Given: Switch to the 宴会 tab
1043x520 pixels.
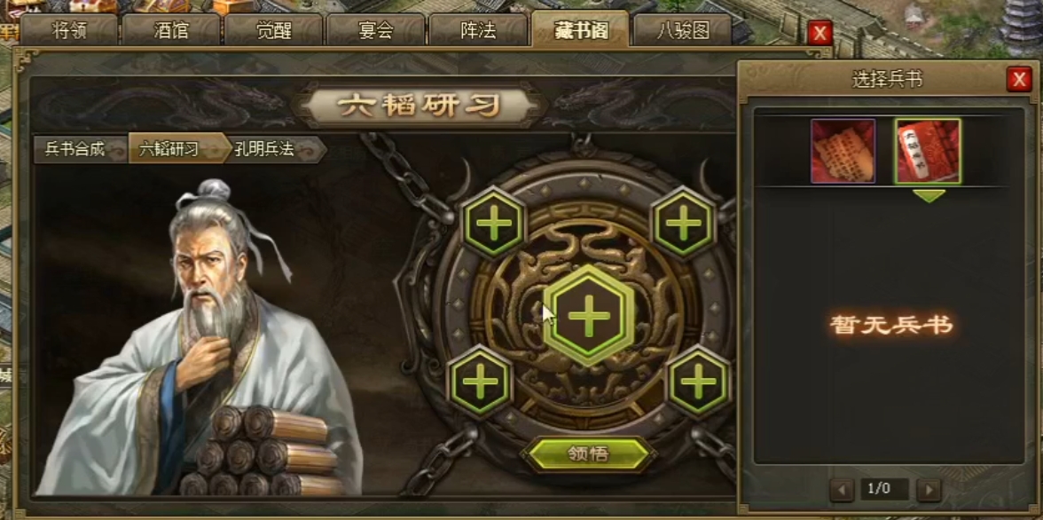Looking at the screenshot, I should click(x=376, y=31).
